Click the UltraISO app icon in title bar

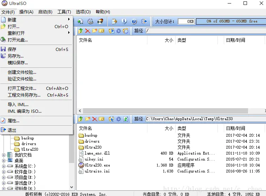[5, 3]
